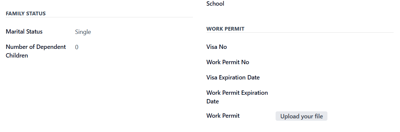Select the empty School field
400x132 pixels.
pos(335,4)
